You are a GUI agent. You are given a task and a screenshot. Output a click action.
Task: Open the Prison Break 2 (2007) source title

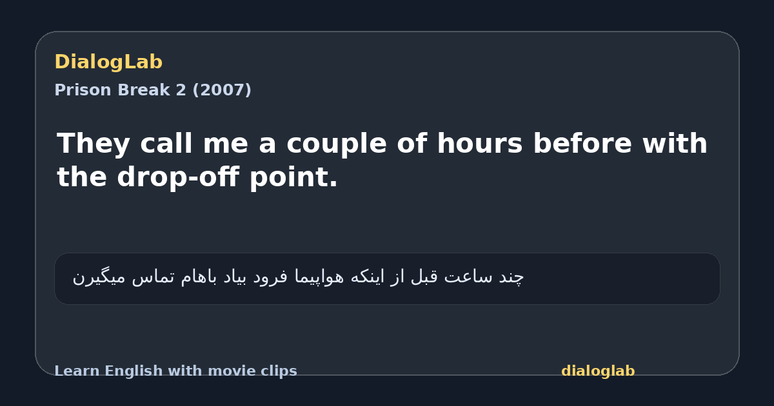click(x=153, y=90)
